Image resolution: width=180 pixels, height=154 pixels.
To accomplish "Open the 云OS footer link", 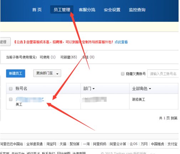I will (x=133, y=144).
